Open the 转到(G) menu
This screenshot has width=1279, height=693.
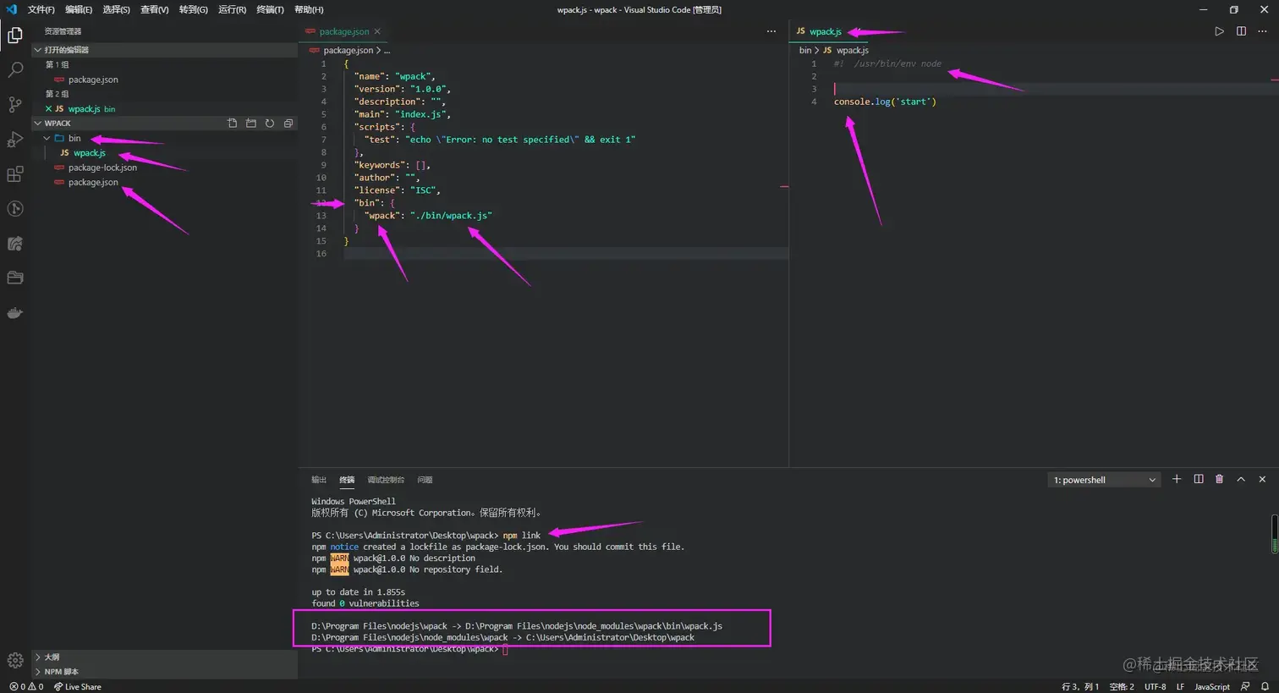click(193, 9)
